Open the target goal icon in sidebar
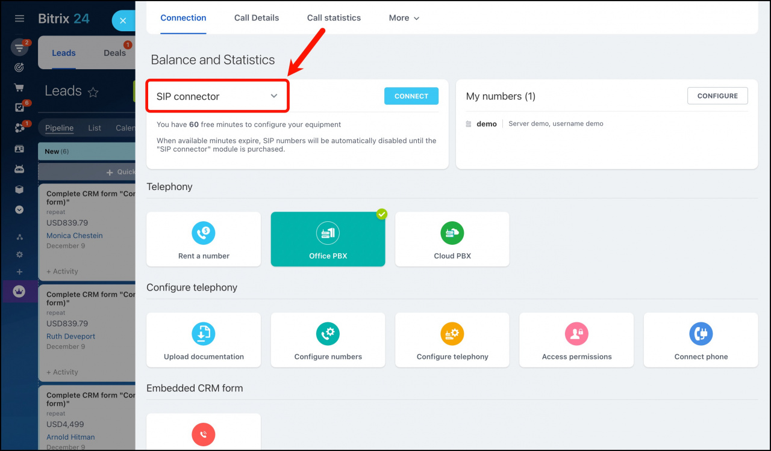 [19, 67]
